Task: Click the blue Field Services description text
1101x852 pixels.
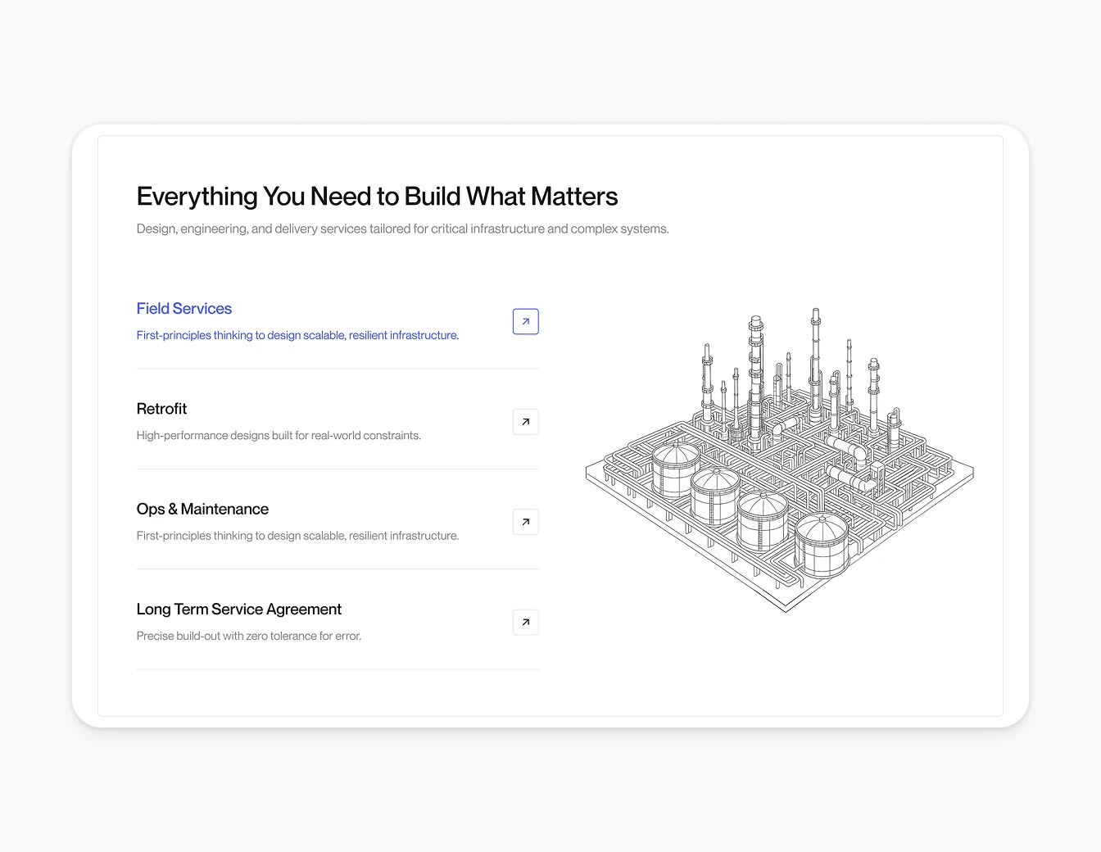Action: [x=297, y=335]
